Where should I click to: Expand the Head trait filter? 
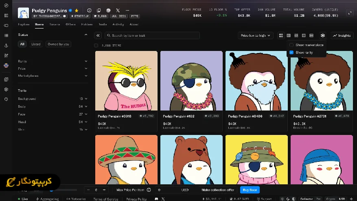pos(53,122)
